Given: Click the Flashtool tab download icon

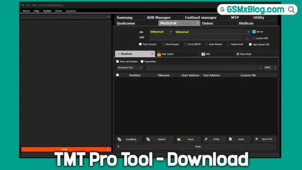Looking at the screenshot, I should (118, 54).
